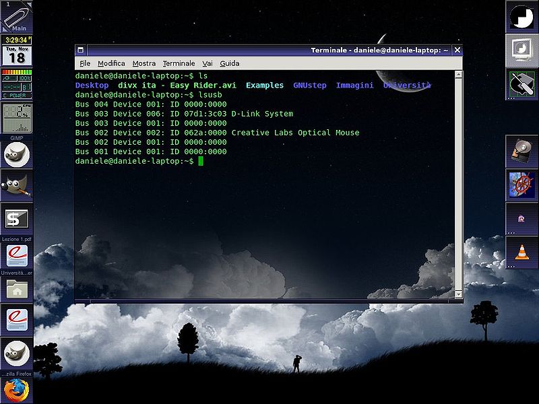539x404 pixels.
Task: Click the battery power monitor applet
Action: tap(16, 84)
